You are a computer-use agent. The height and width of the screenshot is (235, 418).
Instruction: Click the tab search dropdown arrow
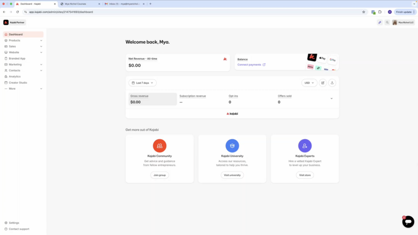(414, 4)
